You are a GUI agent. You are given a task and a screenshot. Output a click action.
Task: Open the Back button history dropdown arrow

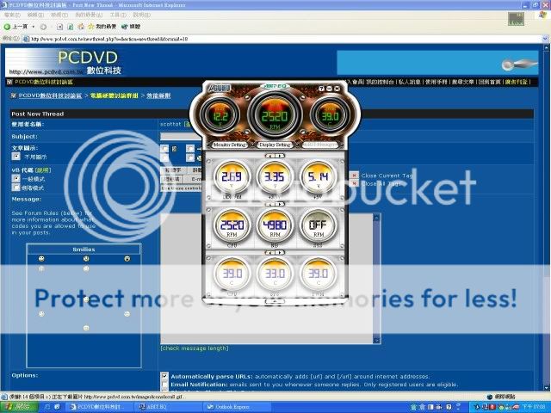[x=34, y=27]
